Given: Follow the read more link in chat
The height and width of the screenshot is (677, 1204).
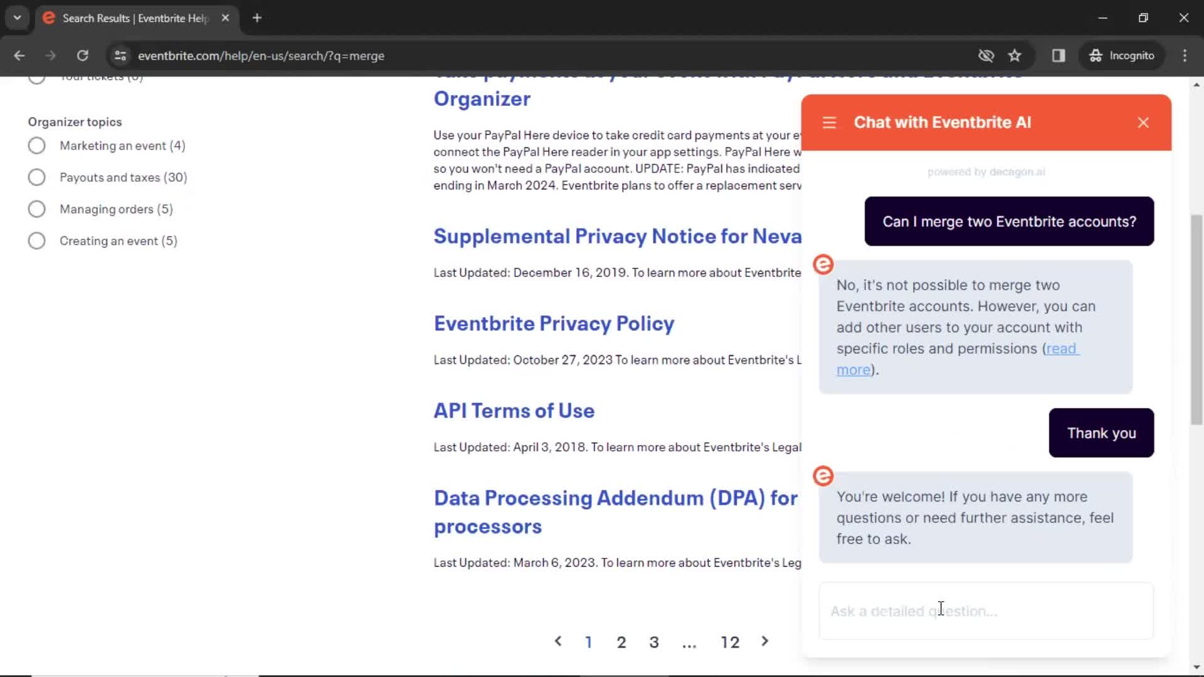Looking at the screenshot, I should click(x=1061, y=349).
